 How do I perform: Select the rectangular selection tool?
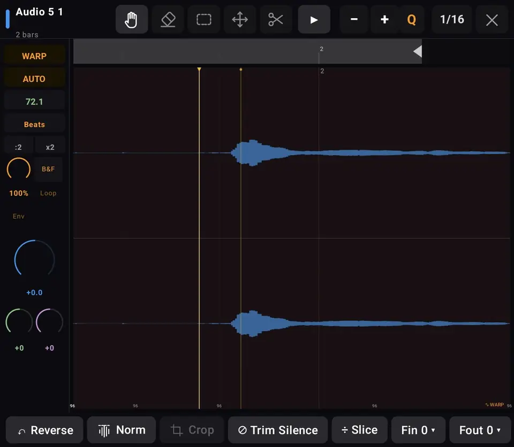pyautogui.click(x=203, y=19)
